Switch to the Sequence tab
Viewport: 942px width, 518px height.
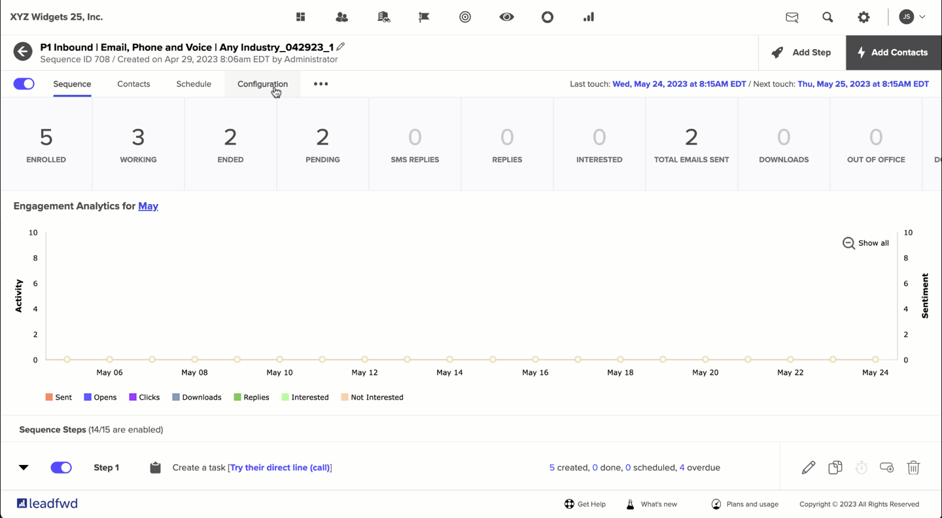coord(72,84)
